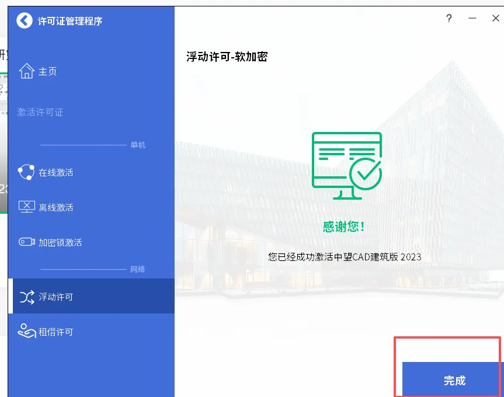Screen dimensions: 504x397
Task: Click the 网络 section label
Action: [x=138, y=269]
